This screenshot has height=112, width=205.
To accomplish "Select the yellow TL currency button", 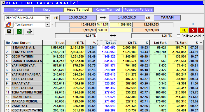I will 184,30.
